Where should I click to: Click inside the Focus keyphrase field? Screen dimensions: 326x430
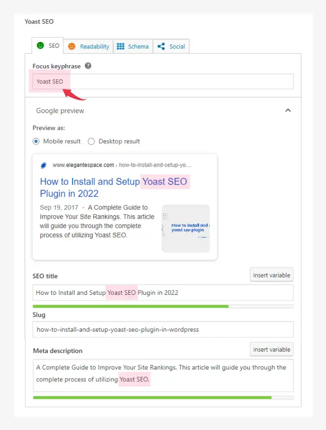coord(163,81)
